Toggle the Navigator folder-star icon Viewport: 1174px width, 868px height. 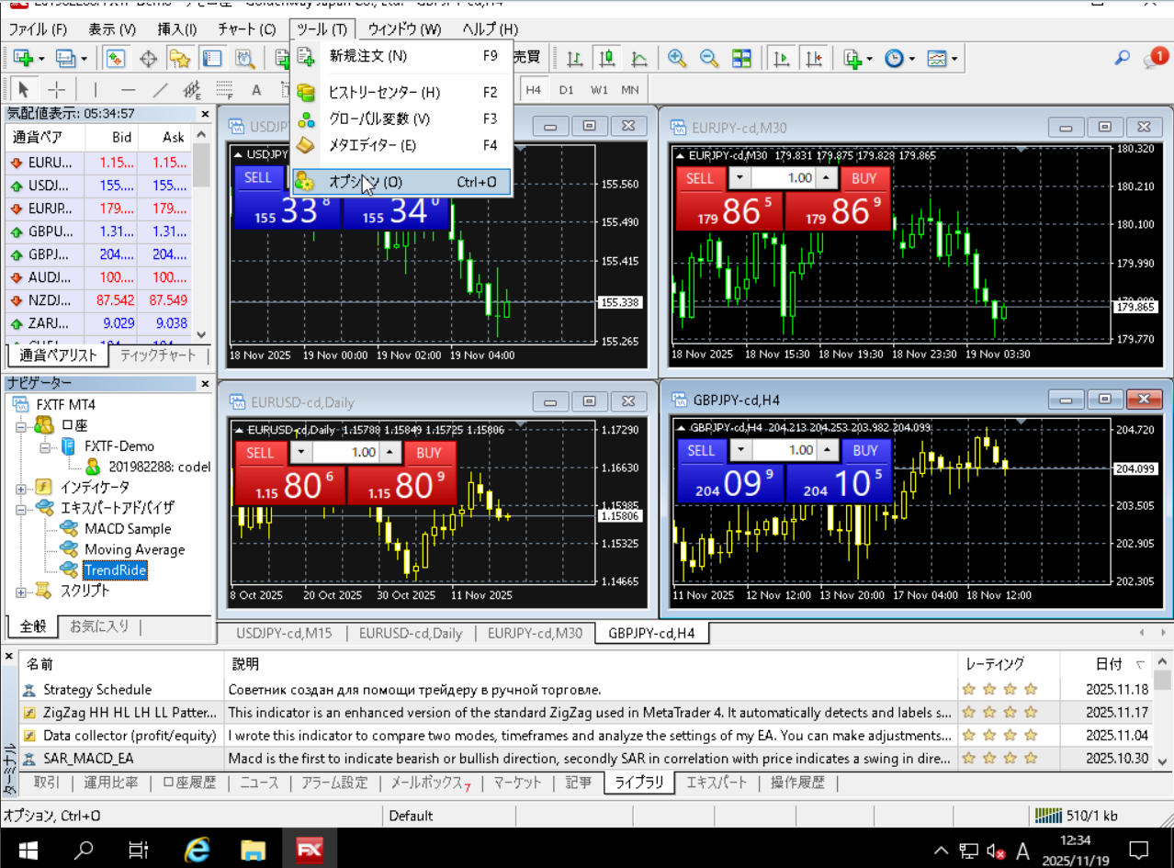coord(179,59)
